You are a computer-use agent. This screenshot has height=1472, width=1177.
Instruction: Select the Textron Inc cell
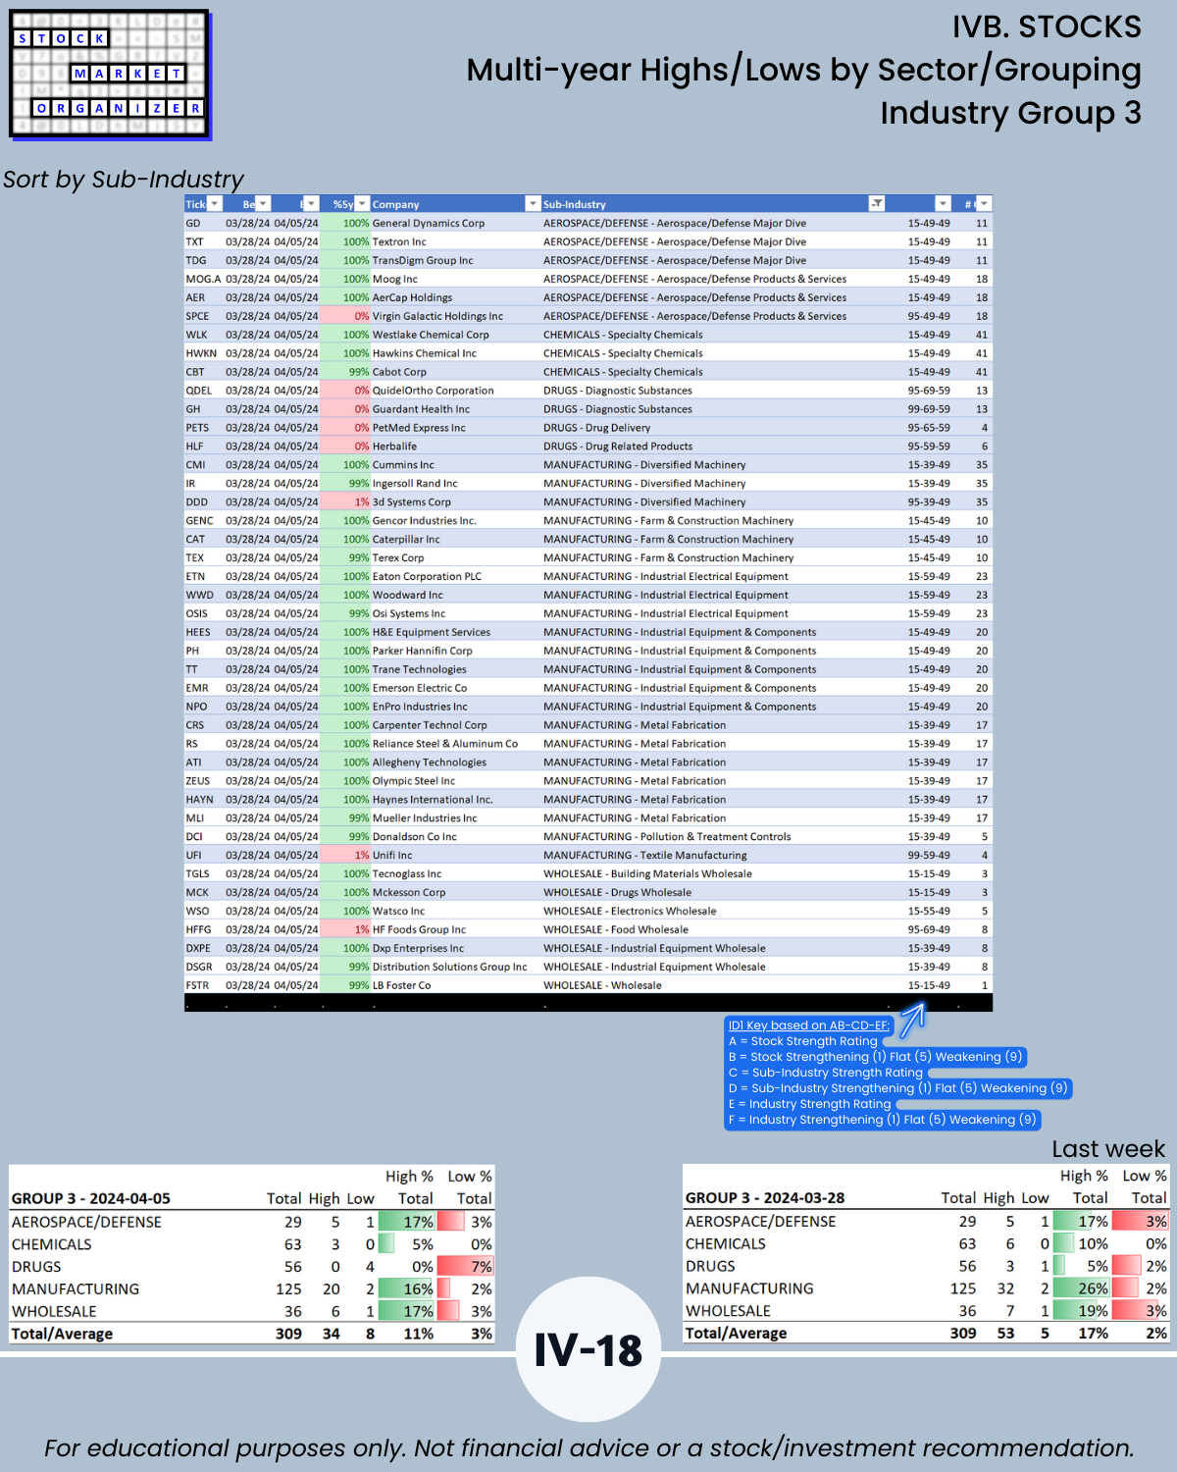coord(399,242)
